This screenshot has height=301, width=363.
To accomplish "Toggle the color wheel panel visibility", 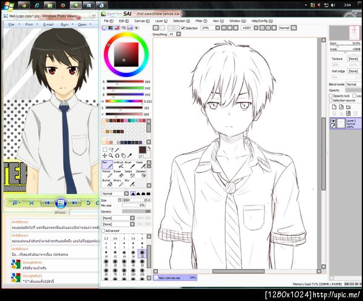I will (104, 28).
